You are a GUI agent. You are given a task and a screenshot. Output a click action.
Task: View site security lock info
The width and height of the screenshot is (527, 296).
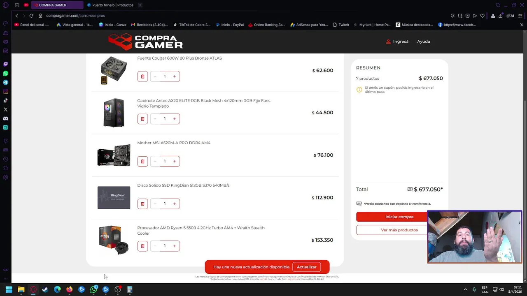click(40, 16)
